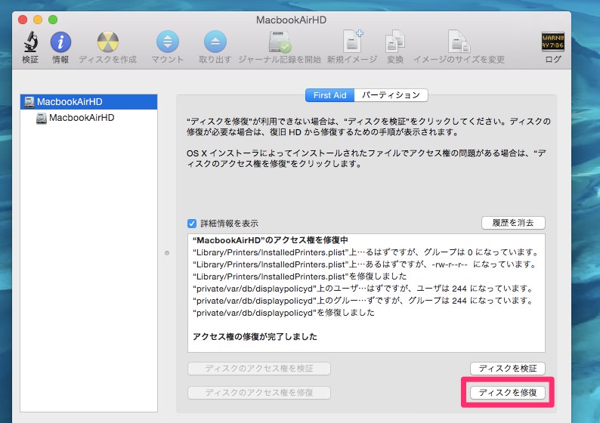Viewport: 600px width, 423px height.
Task: Click the log line saying ユーザは 244 になっています
Action: (x=363, y=289)
